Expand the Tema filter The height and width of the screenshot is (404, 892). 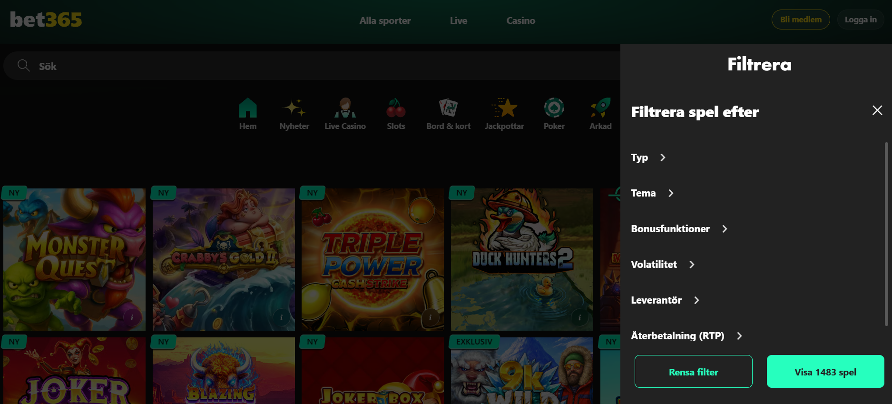click(652, 193)
